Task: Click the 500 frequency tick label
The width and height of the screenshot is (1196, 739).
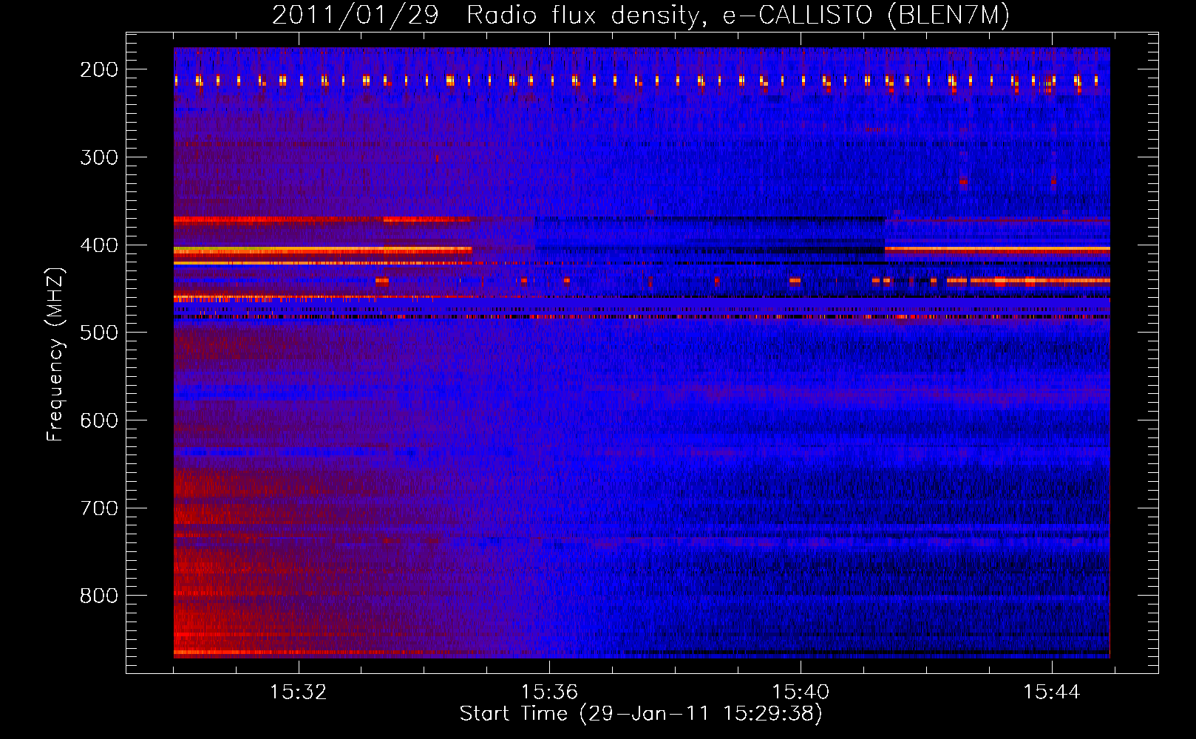Action: tap(99, 333)
